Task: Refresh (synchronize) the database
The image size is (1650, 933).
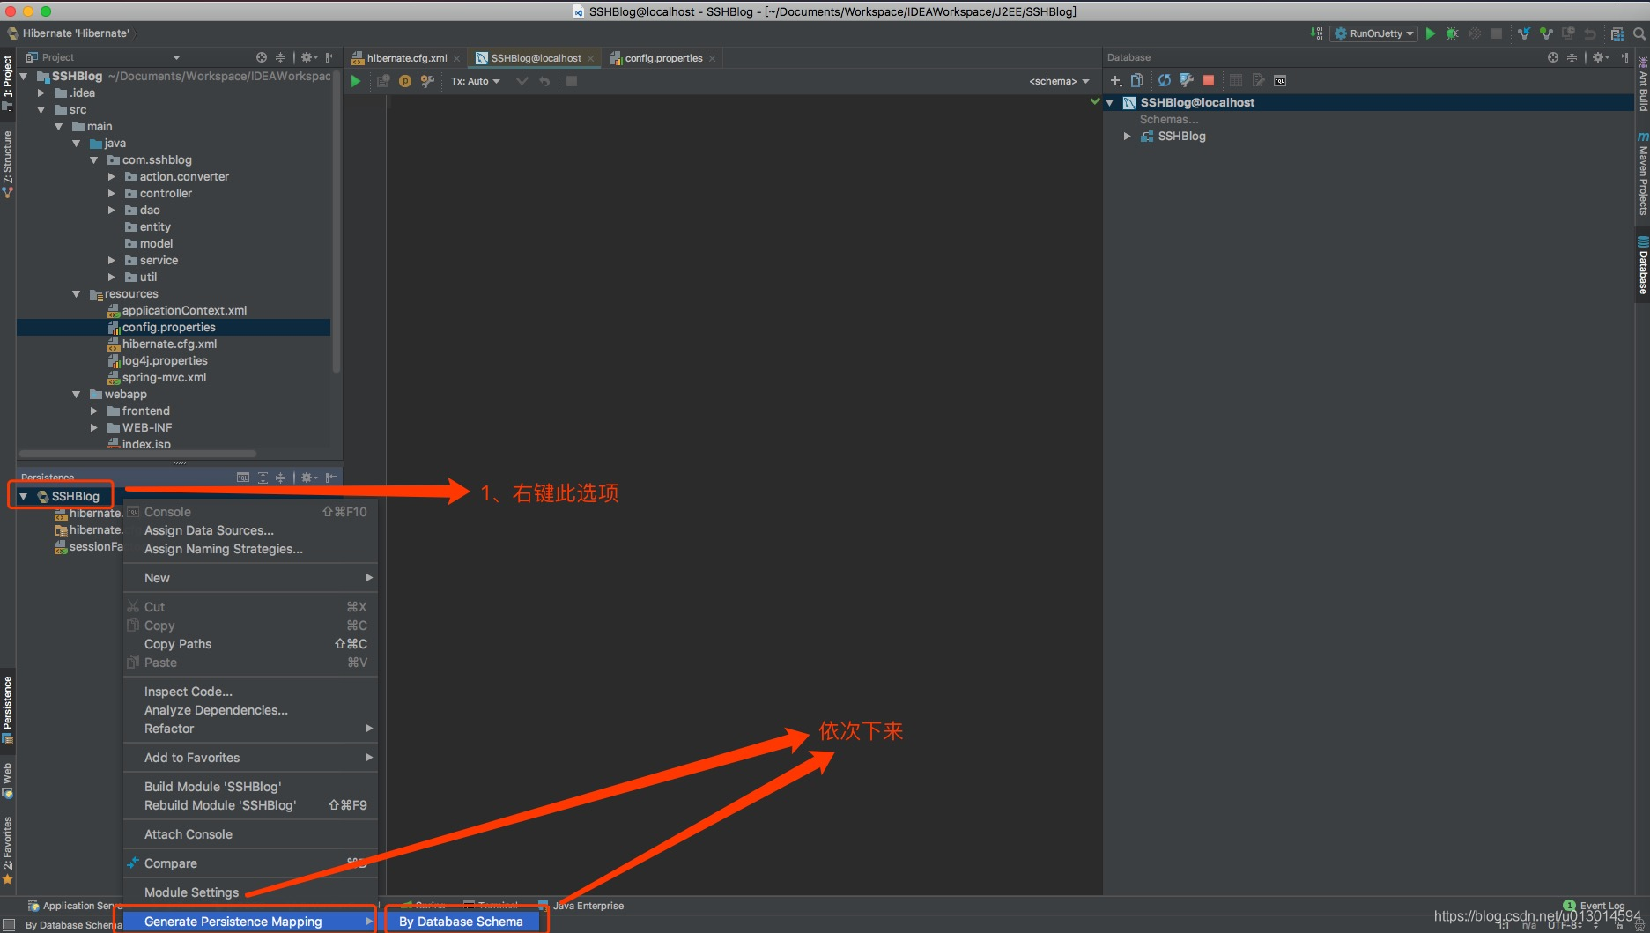Action: pos(1165,80)
